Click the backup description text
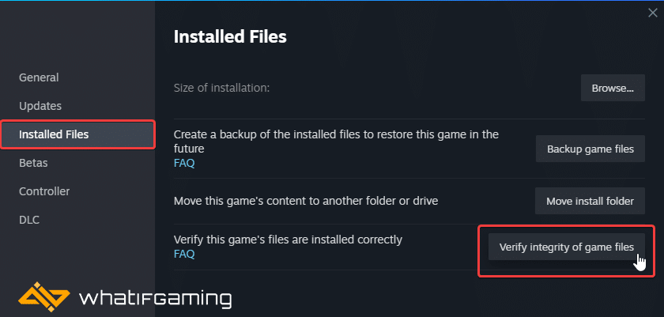 [336, 141]
